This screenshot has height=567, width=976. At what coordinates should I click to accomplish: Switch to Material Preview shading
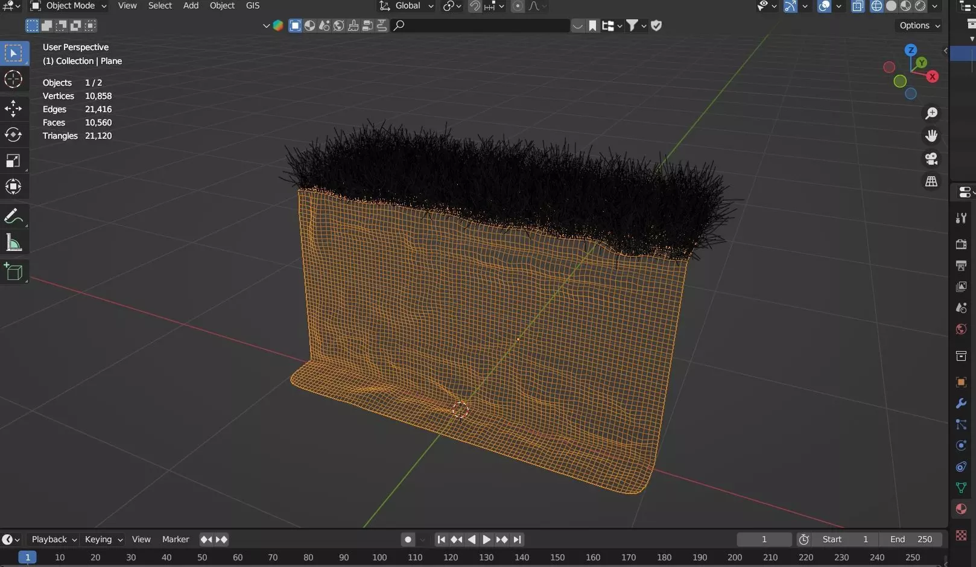(x=905, y=6)
